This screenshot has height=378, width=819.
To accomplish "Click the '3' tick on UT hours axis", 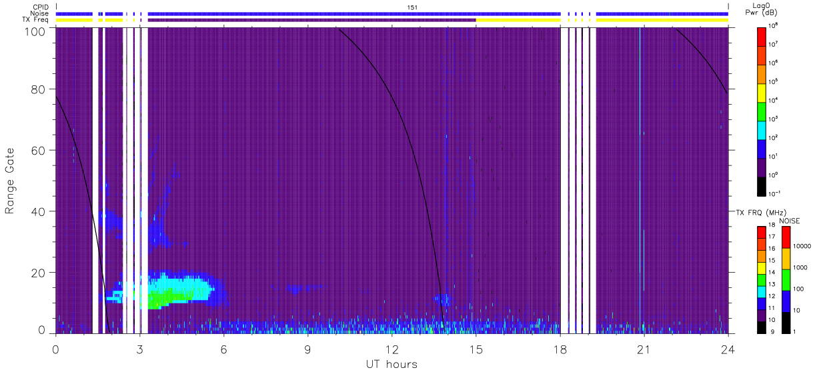I will coord(140,349).
